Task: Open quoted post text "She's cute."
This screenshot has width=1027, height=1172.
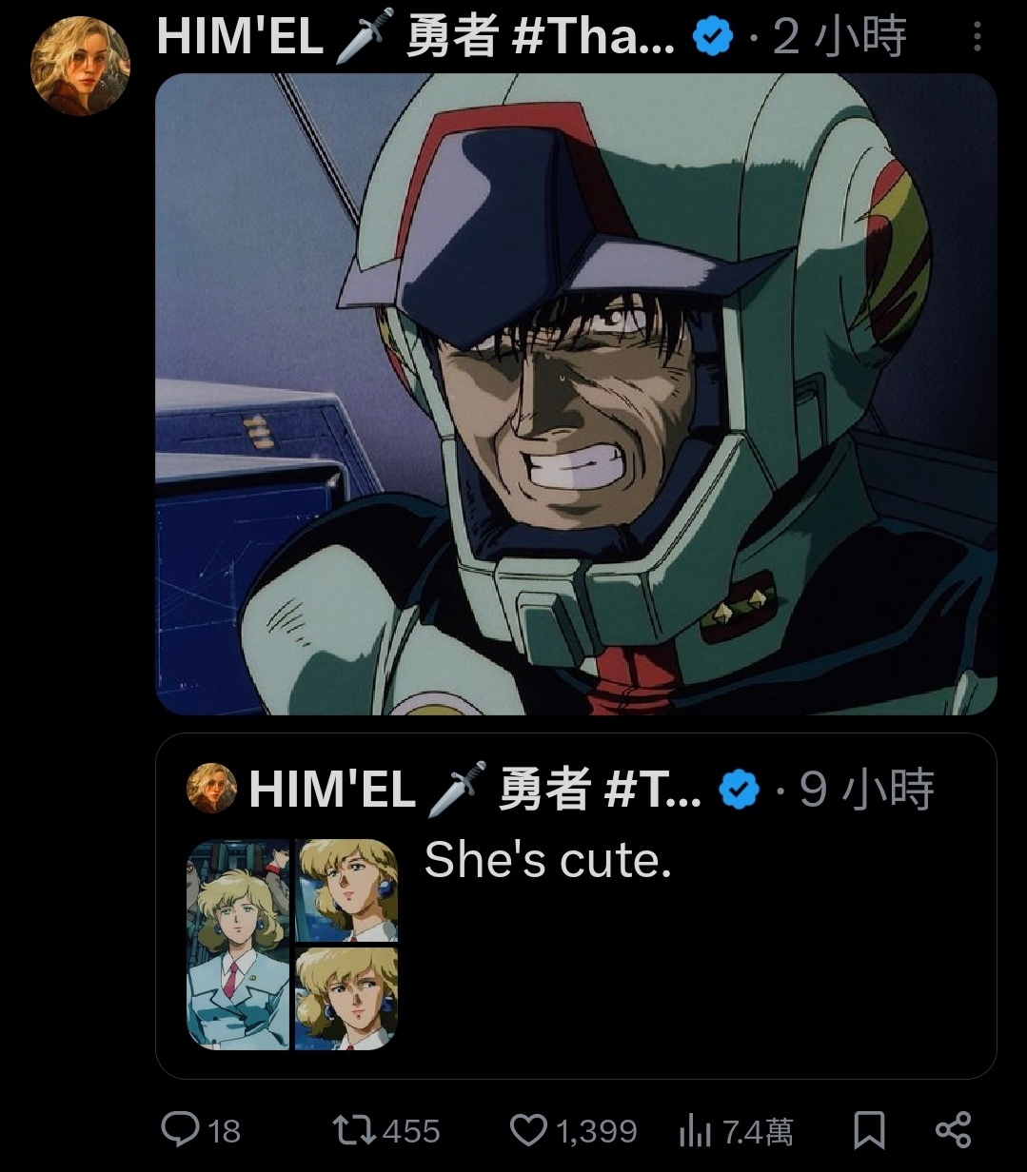Action: 548,859
